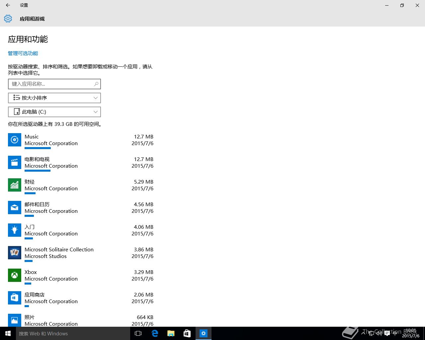Click the search magnifier in app name box

(x=96, y=84)
